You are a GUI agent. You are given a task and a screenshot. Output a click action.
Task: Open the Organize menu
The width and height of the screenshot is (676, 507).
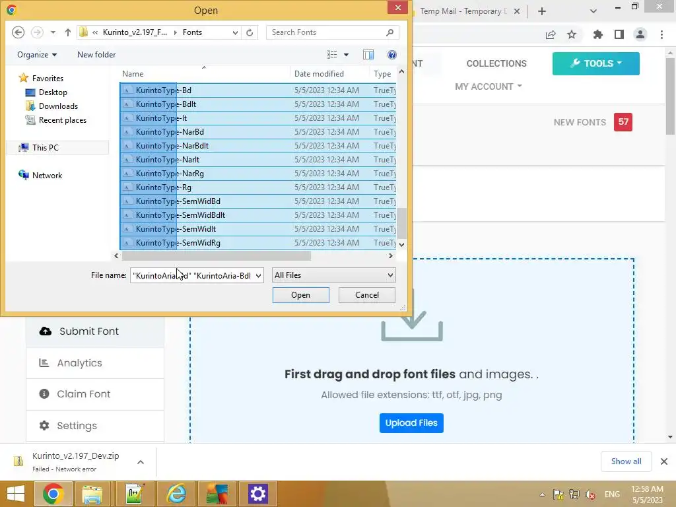pyautogui.click(x=37, y=55)
